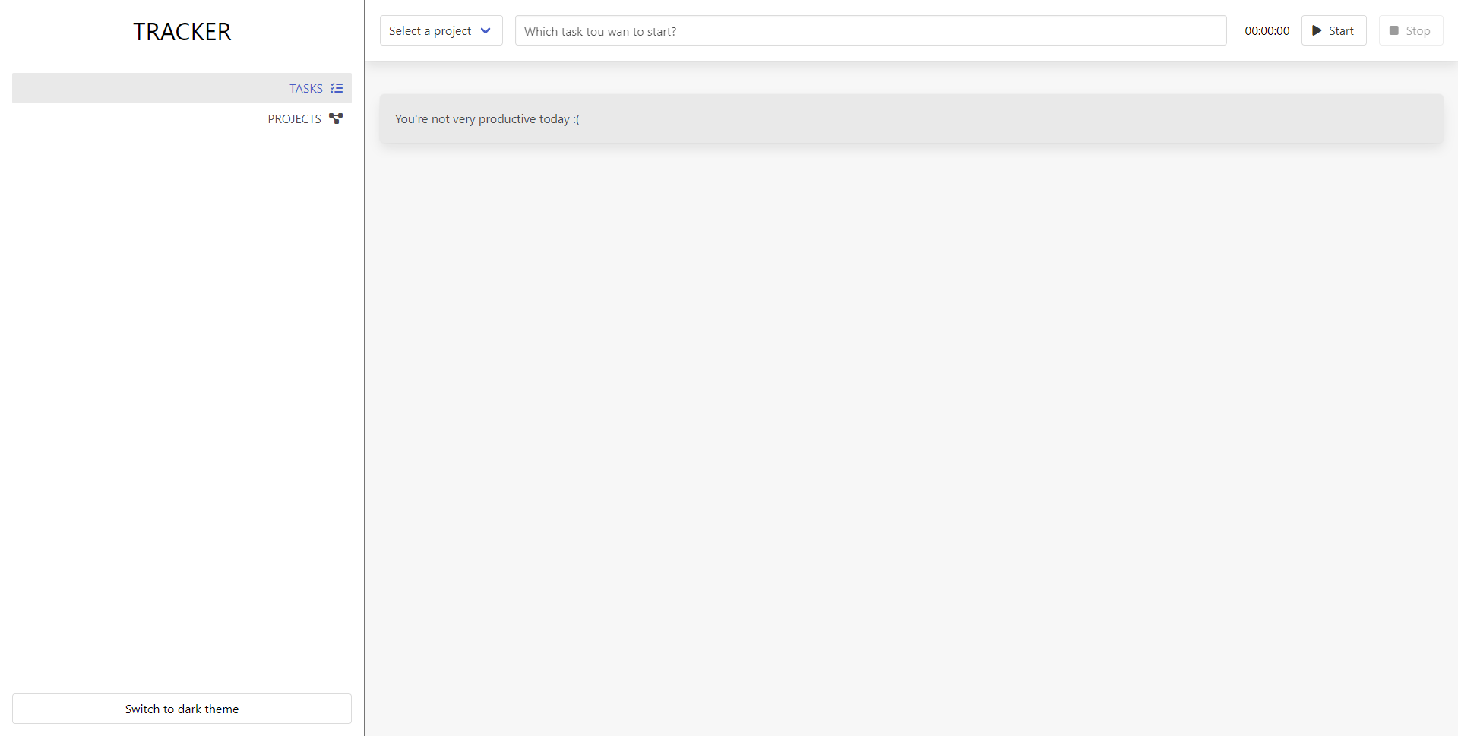1458x736 pixels.
Task: Click the play triangle icon on Start button
Action: pos(1317,30)
